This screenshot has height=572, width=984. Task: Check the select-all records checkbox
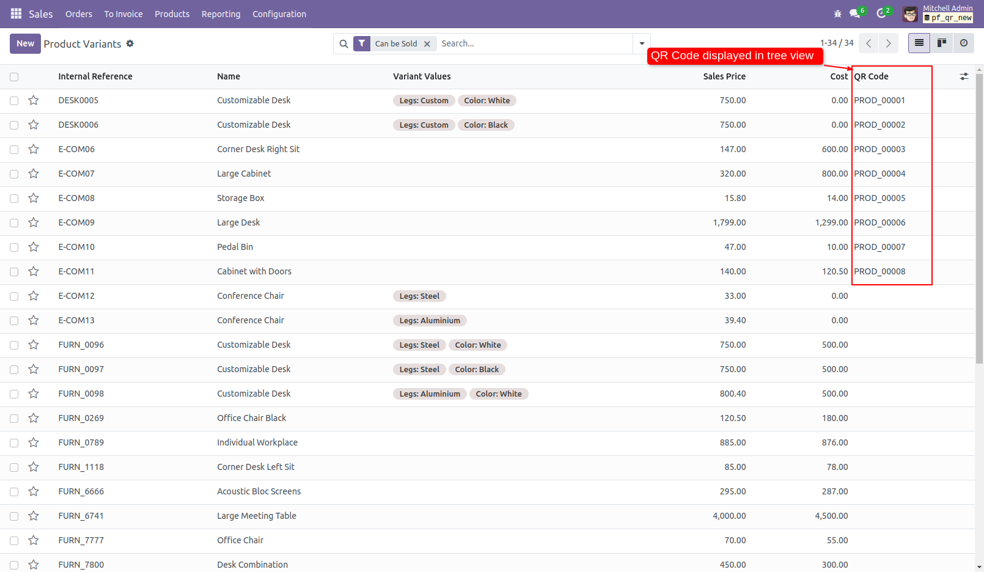(13, 76)
